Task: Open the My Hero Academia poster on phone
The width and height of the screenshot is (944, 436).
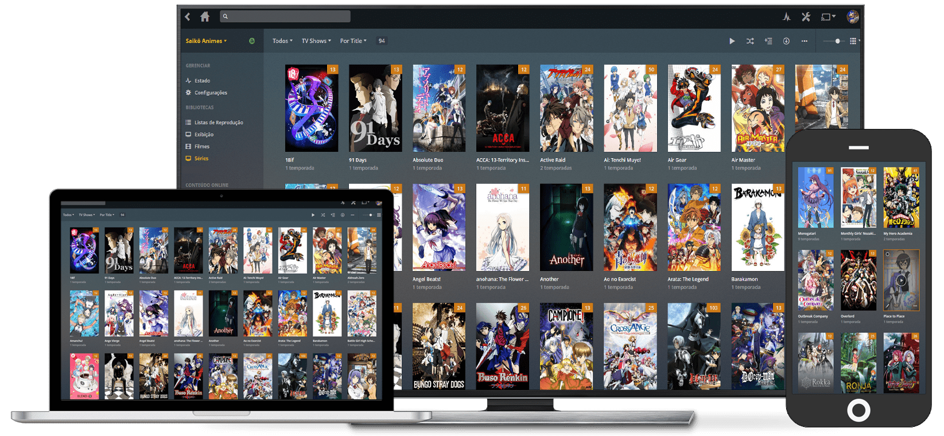Action: click(x=902, y=198)
